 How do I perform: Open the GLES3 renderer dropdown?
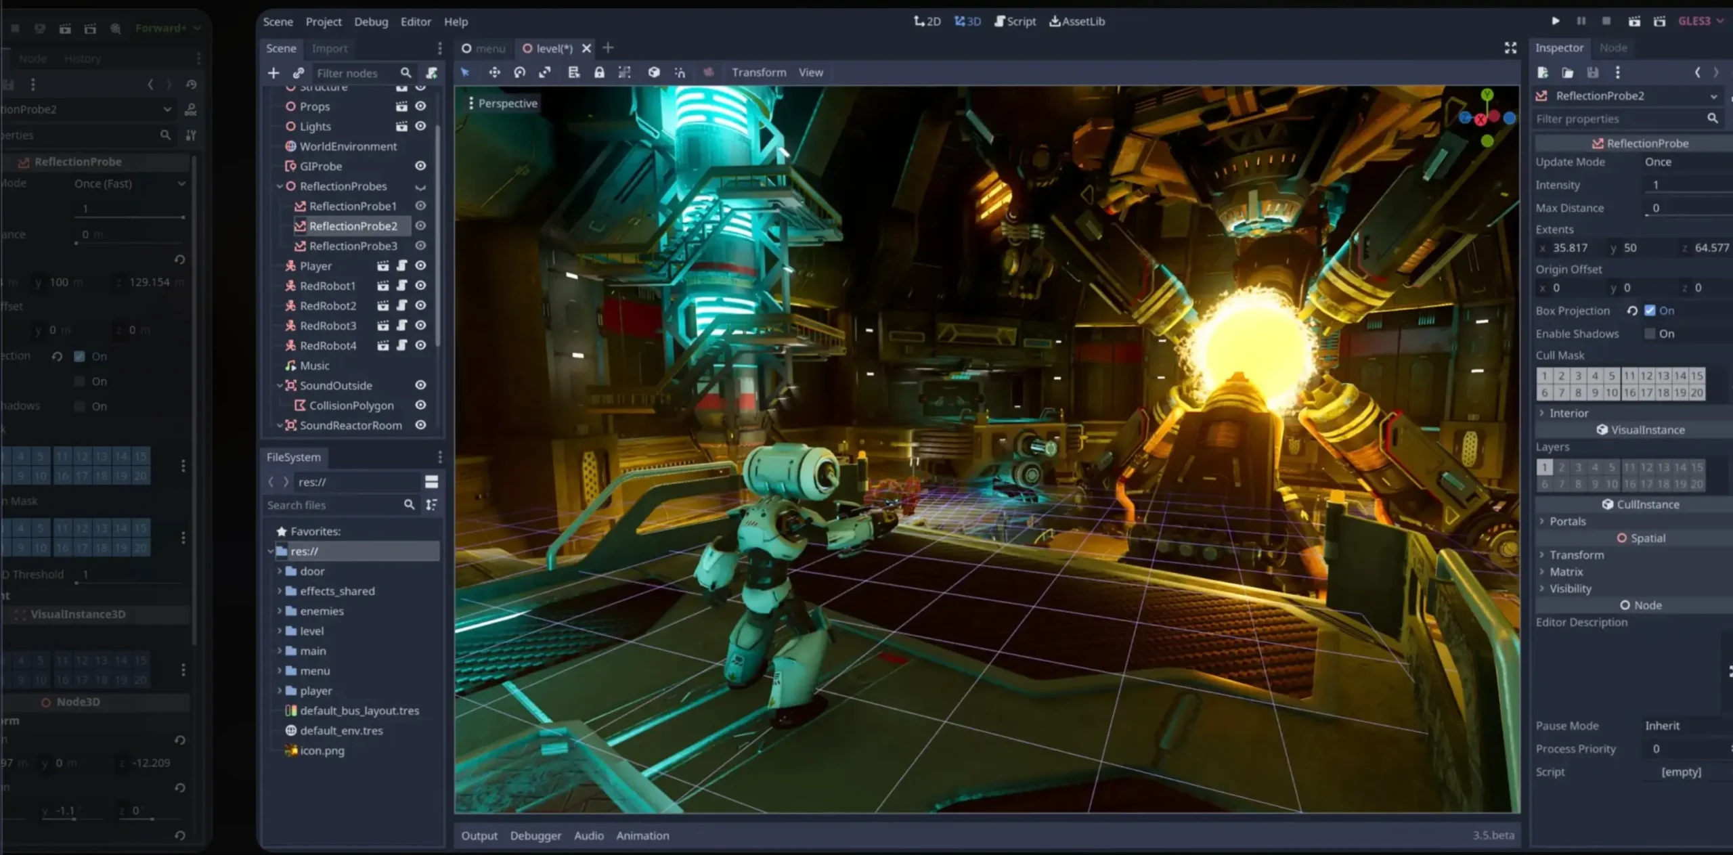tap(1701, 21)
